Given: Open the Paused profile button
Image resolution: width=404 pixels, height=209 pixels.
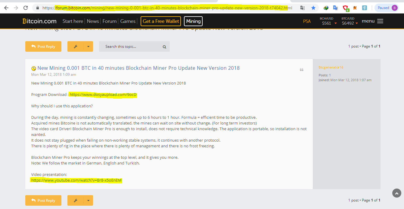Looking at the screenshot, I should 387,8.
